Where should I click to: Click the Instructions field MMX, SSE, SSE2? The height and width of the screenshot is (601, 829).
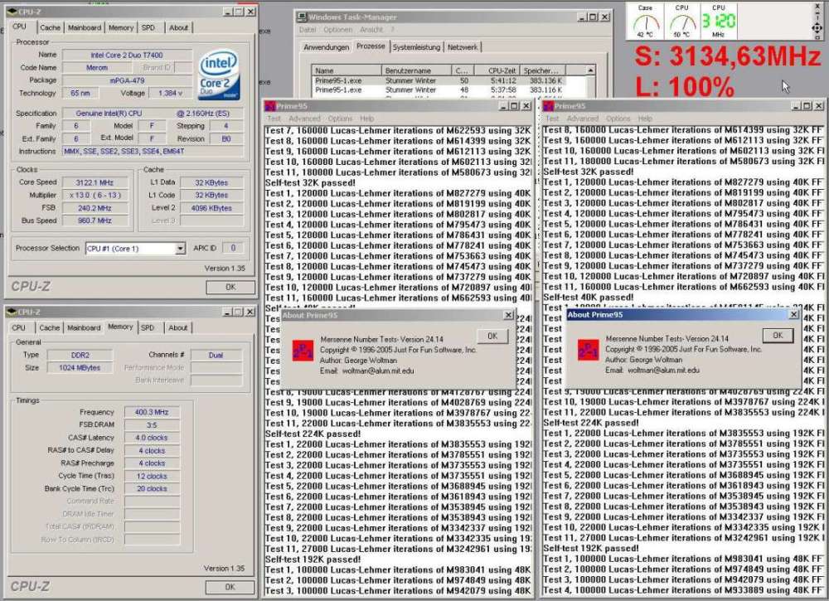click(153, 151)
